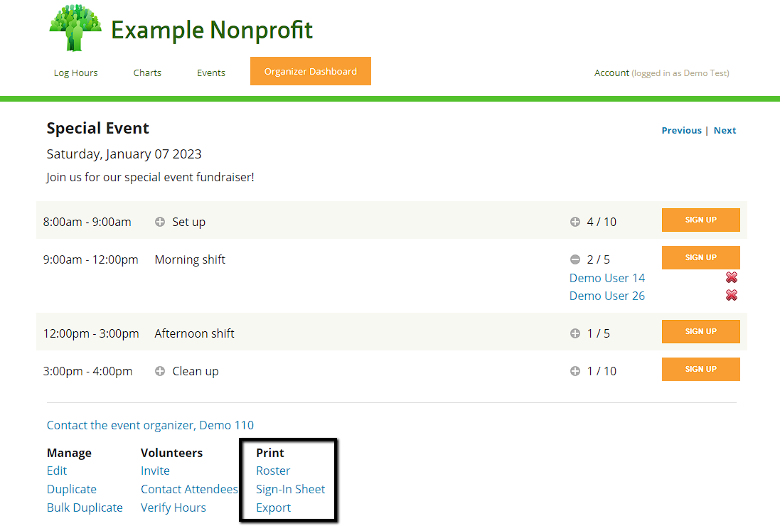Expand the Clean up shift description
Screen dimensions: 780x526
point(160,371)
